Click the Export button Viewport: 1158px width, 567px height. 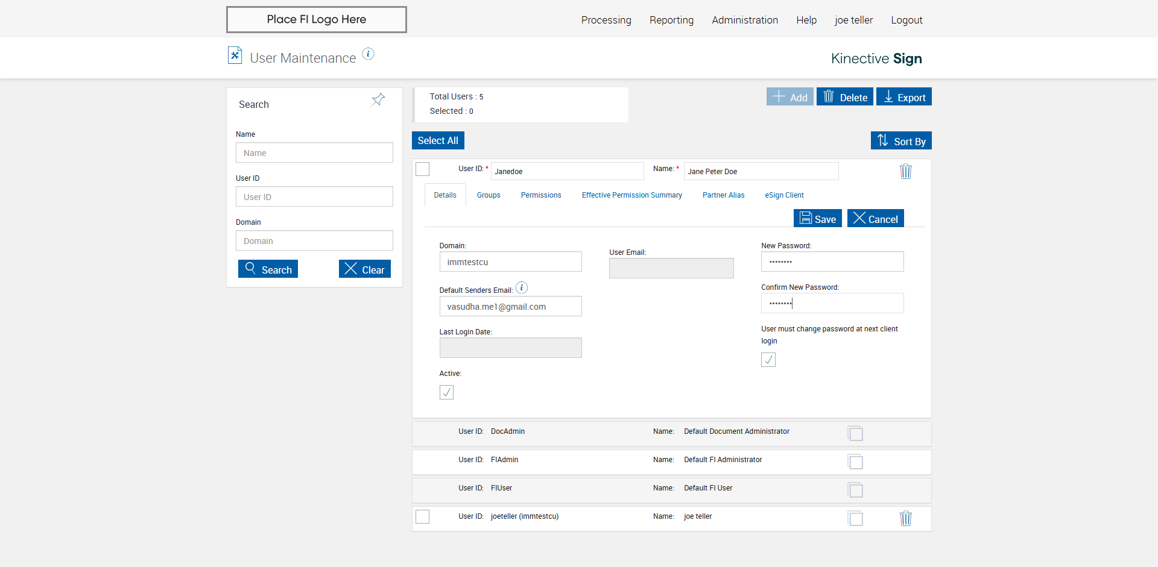[x=903, y=97]
